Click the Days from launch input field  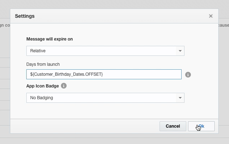pyautogui.click(x=142, y=74)
